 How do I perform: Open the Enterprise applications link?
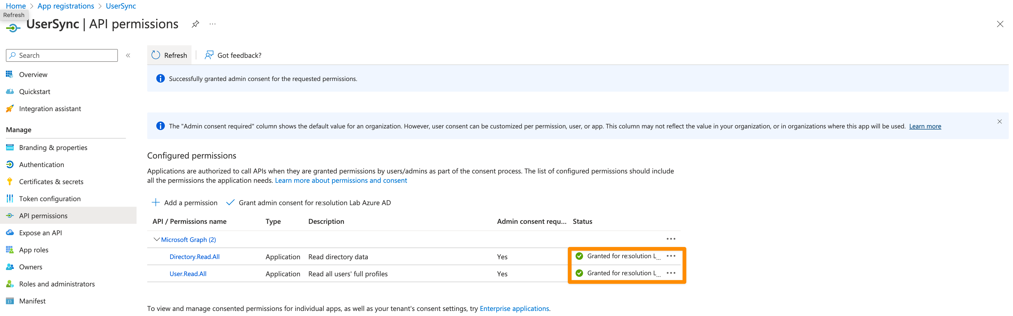tap(514, 309)
